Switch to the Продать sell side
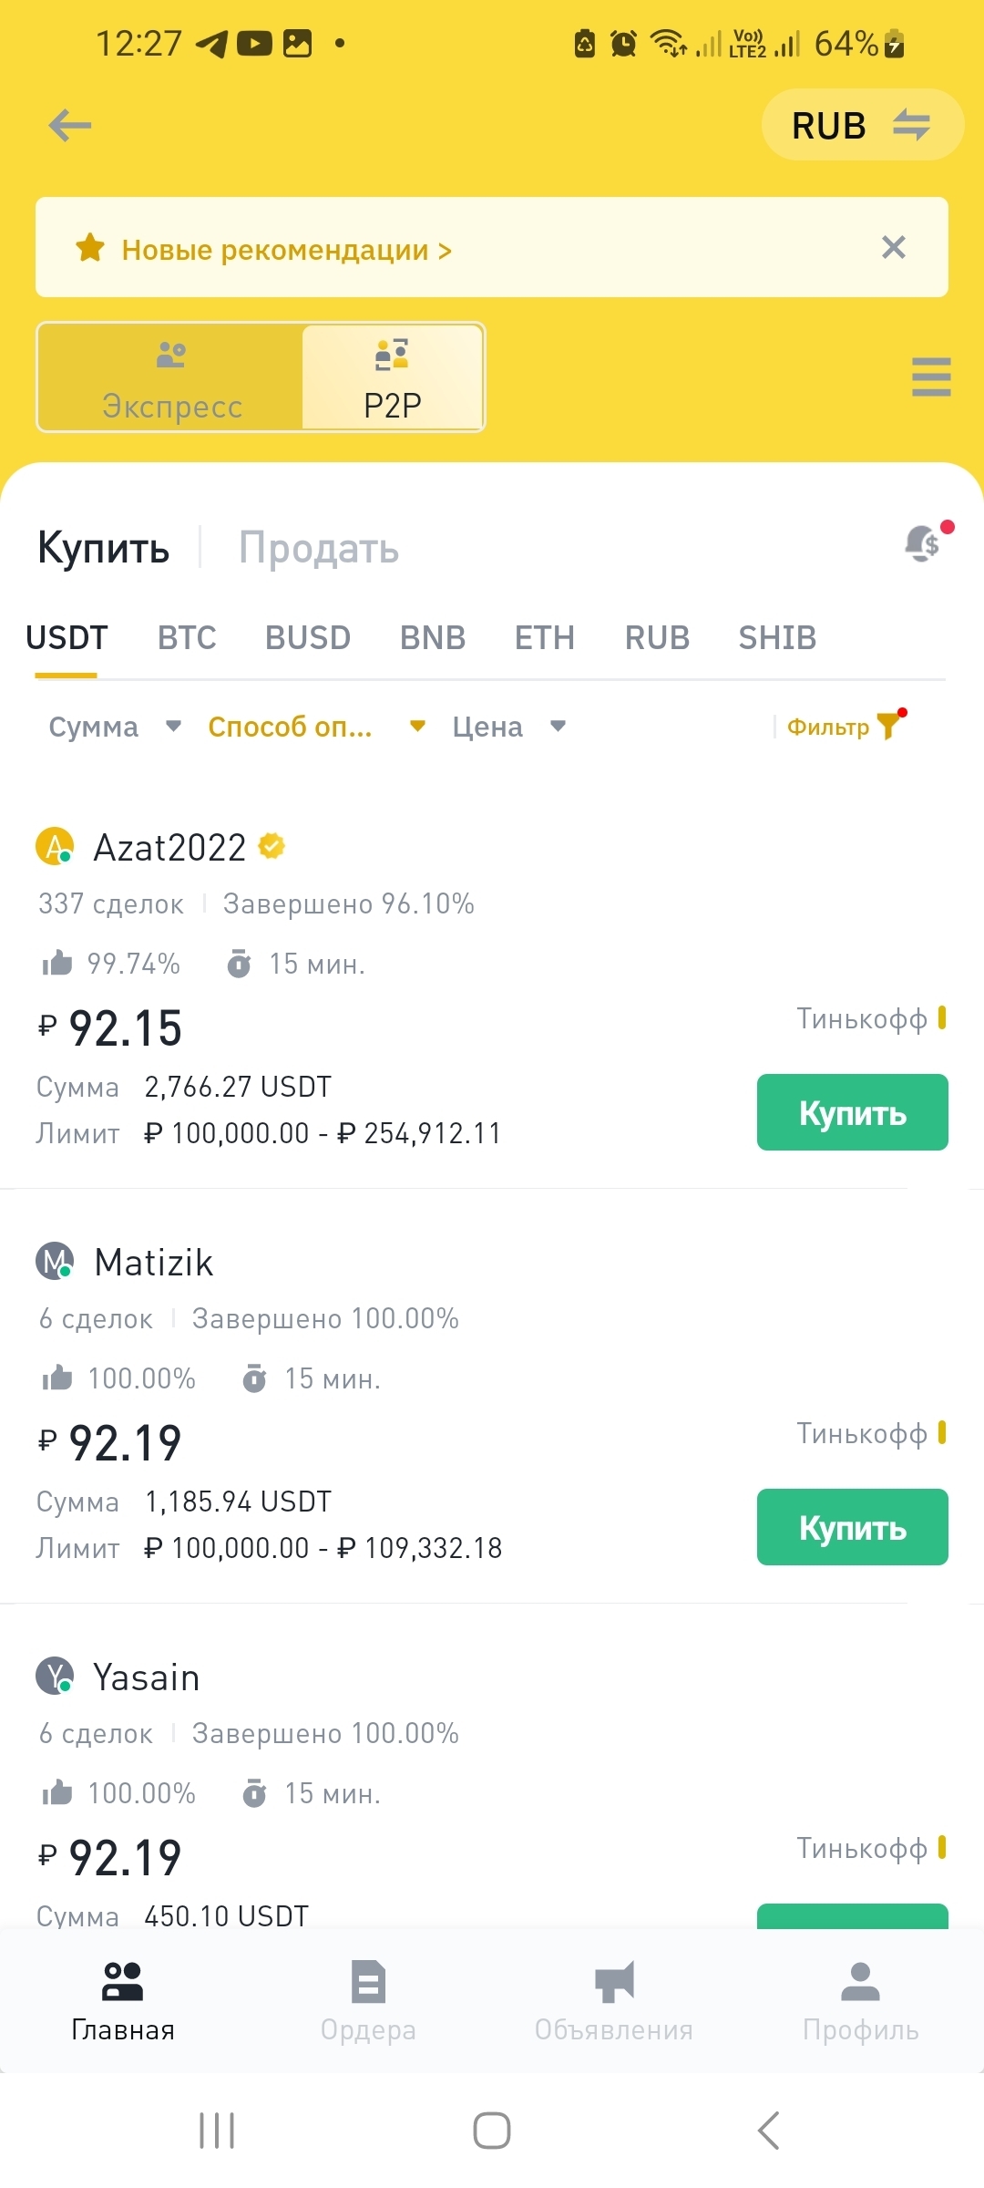The height and width of the screenshot is (2188, 984). 319,549
